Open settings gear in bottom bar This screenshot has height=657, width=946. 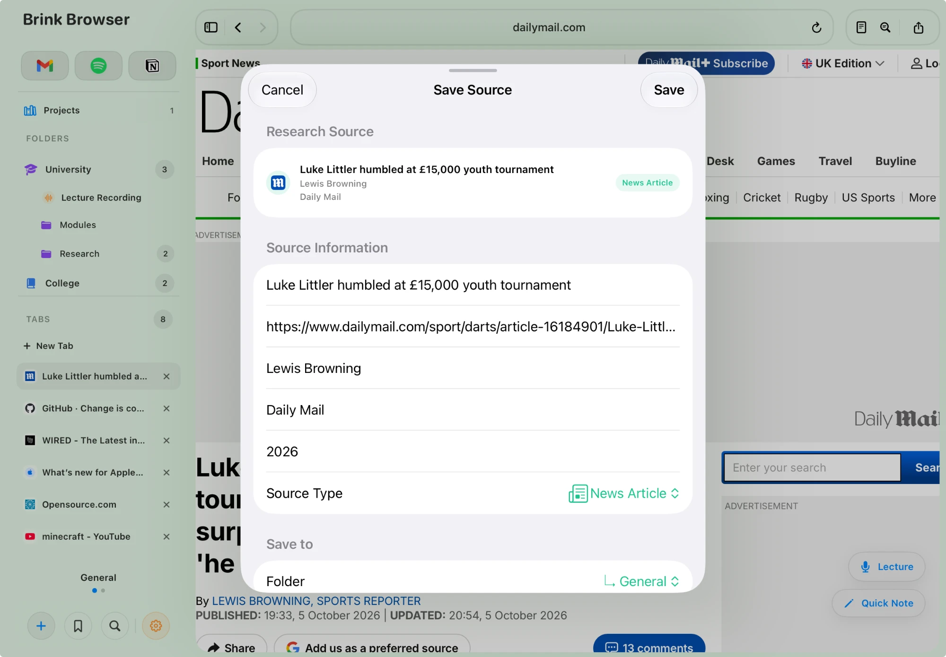pyautogui.click(x=156, y=626)
